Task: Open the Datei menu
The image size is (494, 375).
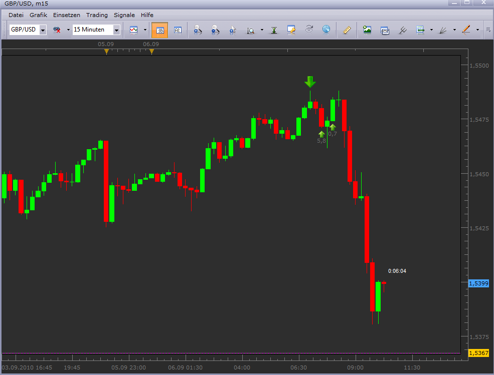Action: 16,15
